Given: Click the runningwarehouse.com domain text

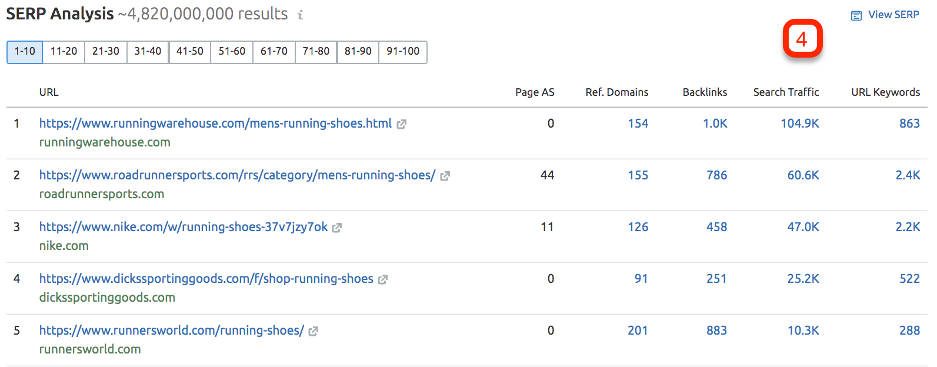Looking at the screenshot, I should 105,142.
